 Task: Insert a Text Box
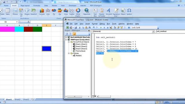click(95, 12)
